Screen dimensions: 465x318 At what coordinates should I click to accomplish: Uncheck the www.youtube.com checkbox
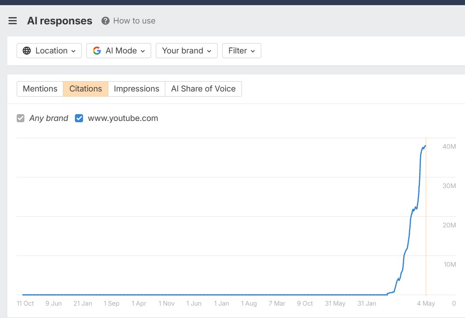79,118
